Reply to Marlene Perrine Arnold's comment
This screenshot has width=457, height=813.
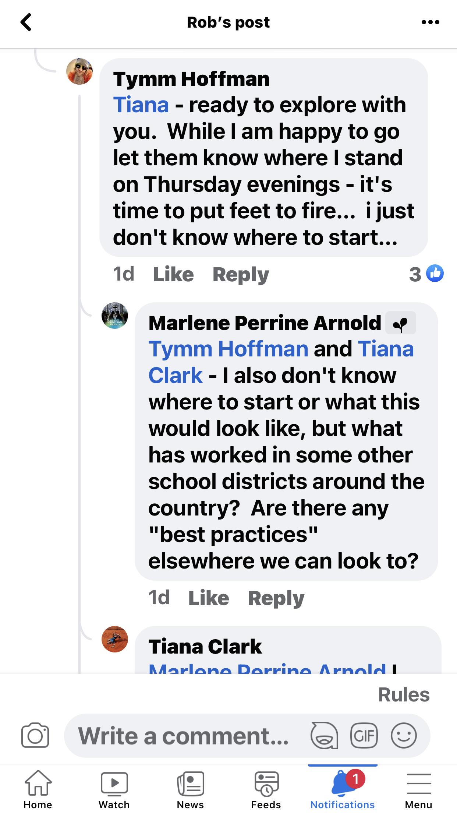[276, 598]
